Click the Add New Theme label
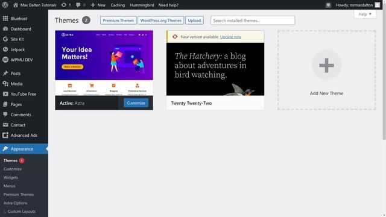Image resolution: width=386 pixels, height=217 pixels. pyautogui.click(x=326, y=93)
